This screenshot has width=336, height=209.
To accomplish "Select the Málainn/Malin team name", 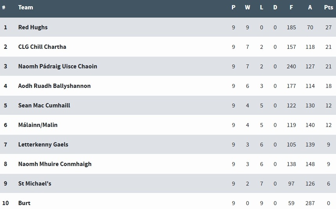I will point(38,125).
